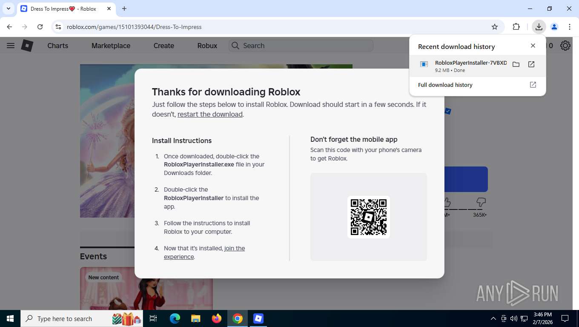Bookmark this page with star icon
Screen dimensions: 579x327
pyautogui.click(x=495, y=27)
